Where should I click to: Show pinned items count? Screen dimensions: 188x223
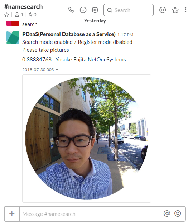pos(33,15)
